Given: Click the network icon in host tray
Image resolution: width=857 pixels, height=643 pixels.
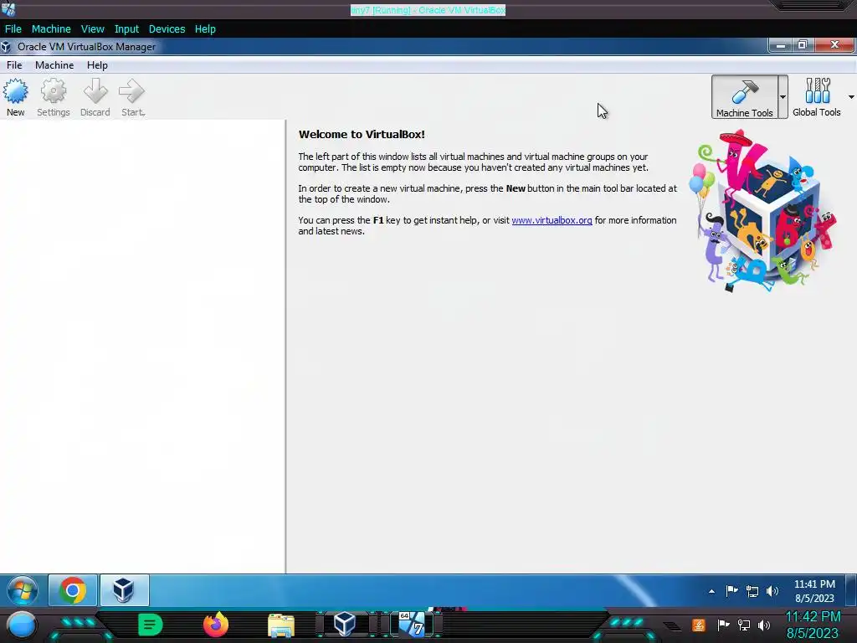Looking at the screenshot, I should point(744,625).
